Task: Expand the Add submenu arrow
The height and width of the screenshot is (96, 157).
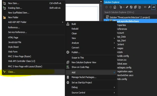Action: pos(114,72)
